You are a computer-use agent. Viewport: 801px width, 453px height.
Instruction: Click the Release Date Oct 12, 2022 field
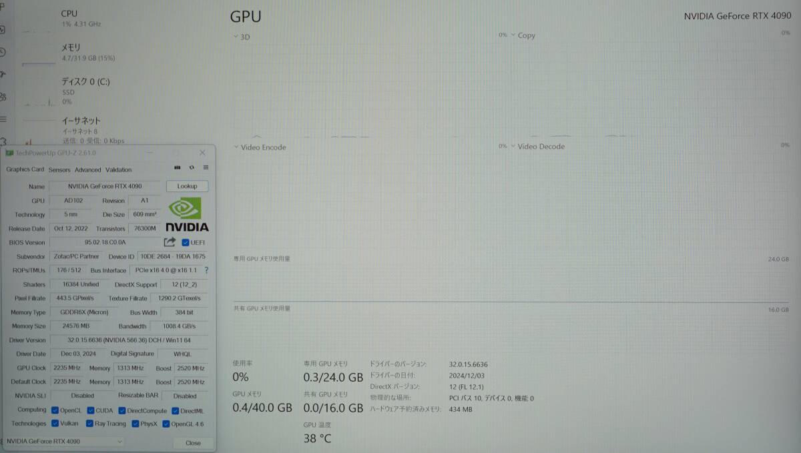(x=71, y=228)
